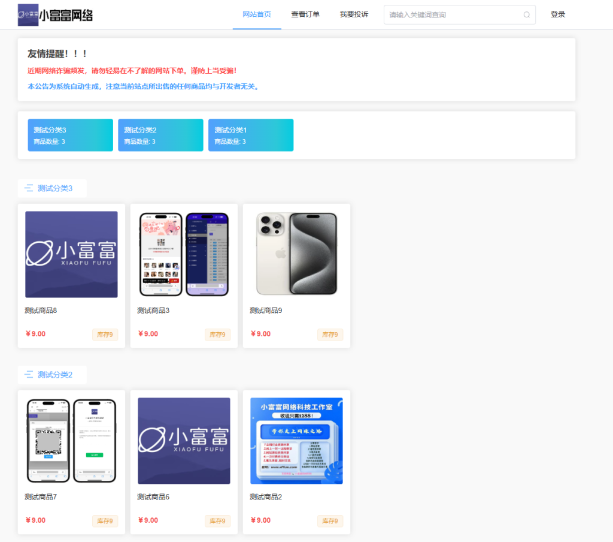This screenshot has height=542, width=613.
Task: Click the list icon beside 测试分类3 heading
Action: coord(29,188)
